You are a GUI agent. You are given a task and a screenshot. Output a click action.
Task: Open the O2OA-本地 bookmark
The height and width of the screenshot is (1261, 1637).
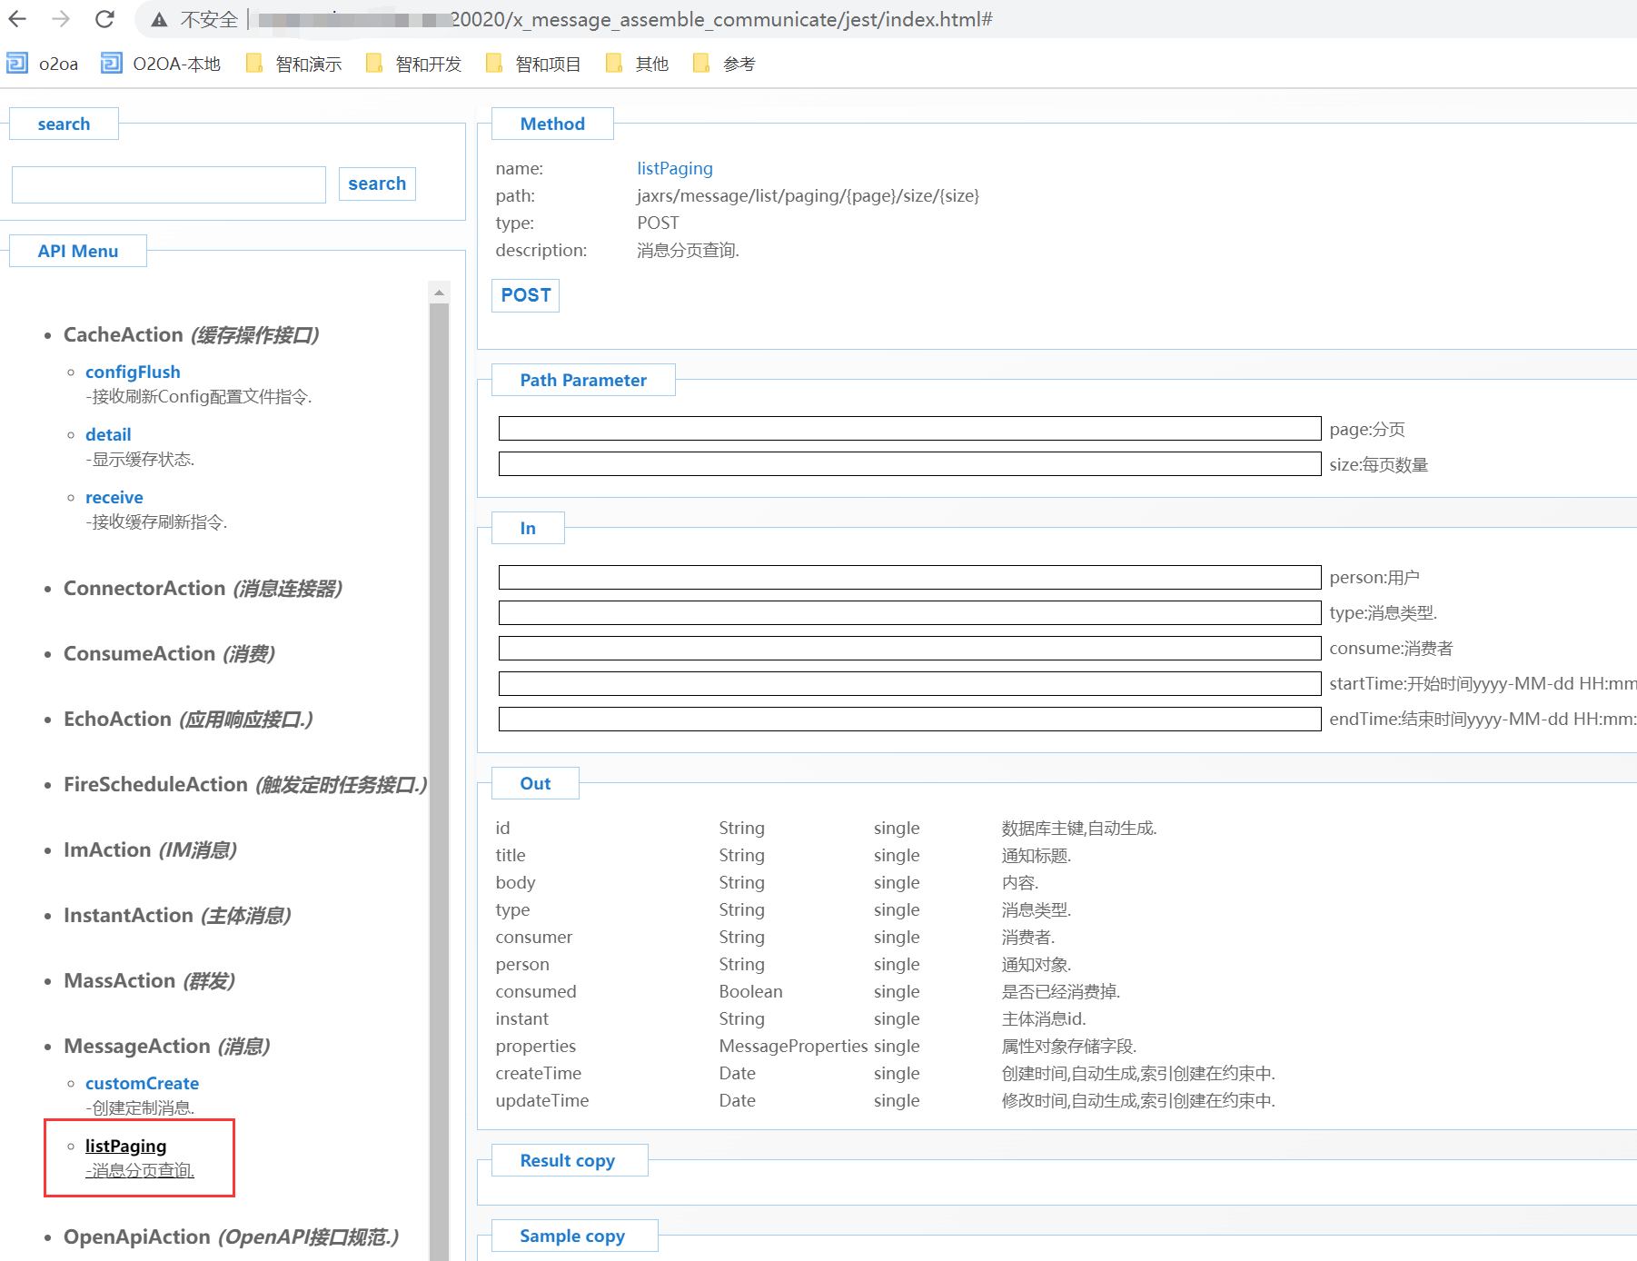161,64
